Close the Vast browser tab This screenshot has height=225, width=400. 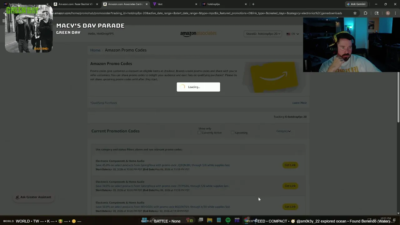click(x=196, y=4)
